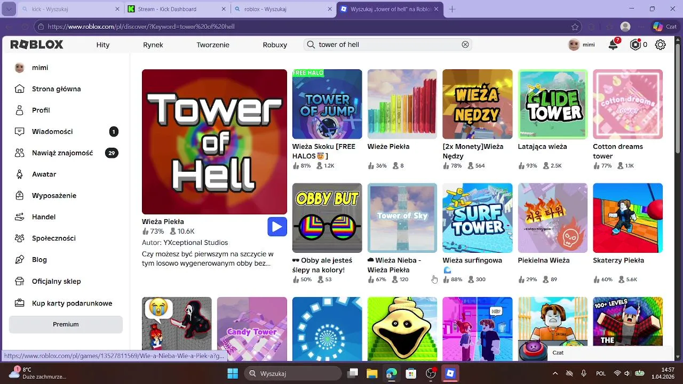Open Microsoft Edge from taskbar
Image resolution: width=683 pixels, height=384 pixels.
[x=392, y=373]
